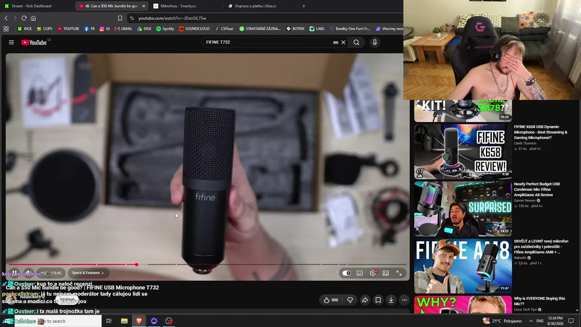This screenshot has width=581, height=327.
Task: Go back with the browser back arrow
Action: pyautogui.click(x=6, y=18)
